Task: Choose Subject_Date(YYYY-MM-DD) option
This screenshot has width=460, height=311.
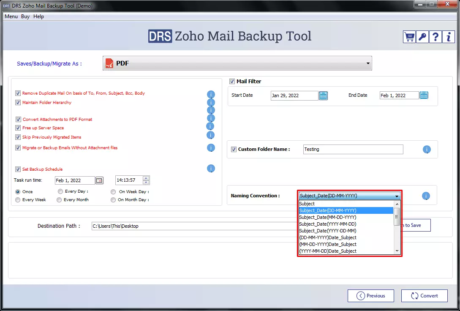Action: [346, 224]
